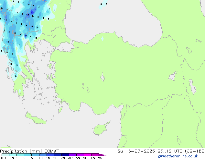Select the 35–40 mm legend color box

[80, 155]
